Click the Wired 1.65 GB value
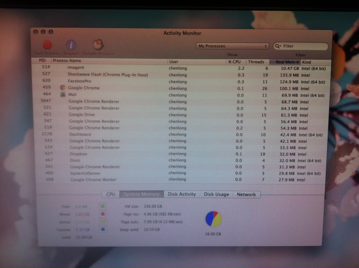Screen dimensions: 359x268 click(82, 214)
